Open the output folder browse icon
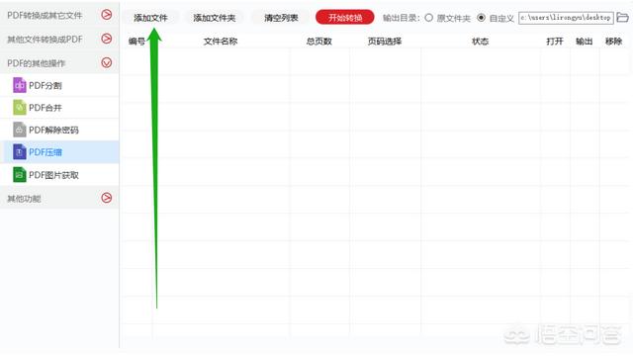This screenshot has height=356, width=633. click(622, 18)
